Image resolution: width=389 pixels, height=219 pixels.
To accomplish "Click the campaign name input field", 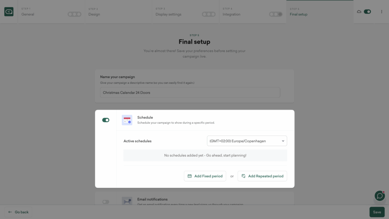I will (x=190, y=93).
